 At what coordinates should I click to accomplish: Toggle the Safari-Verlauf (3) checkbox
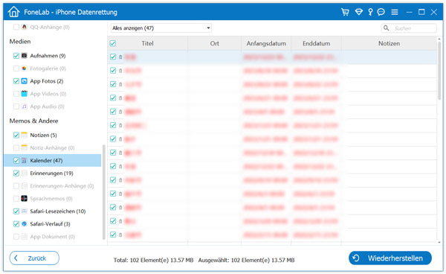(x=16, y=224)
